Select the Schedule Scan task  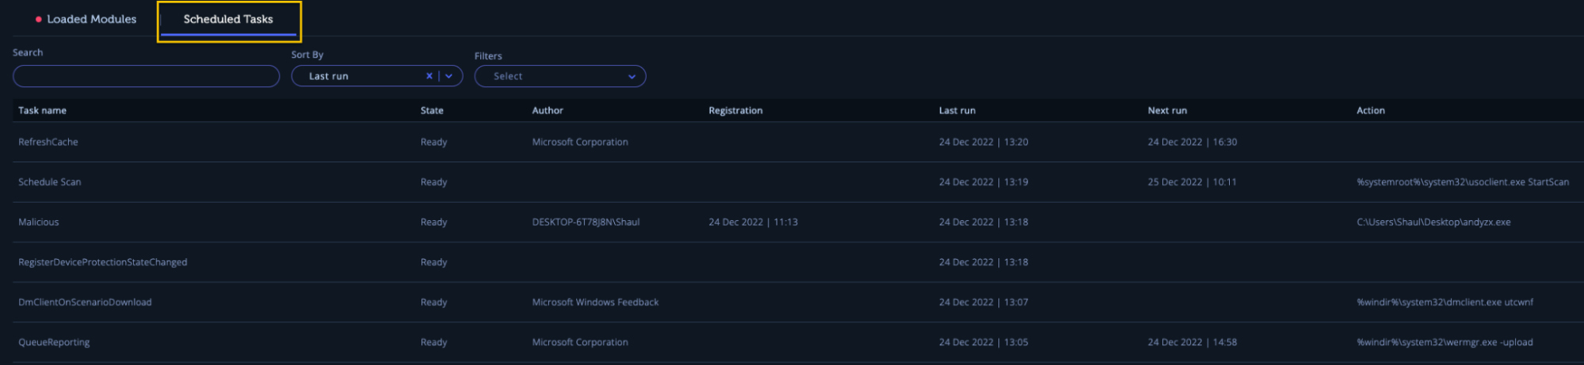(x=50, y=182)
